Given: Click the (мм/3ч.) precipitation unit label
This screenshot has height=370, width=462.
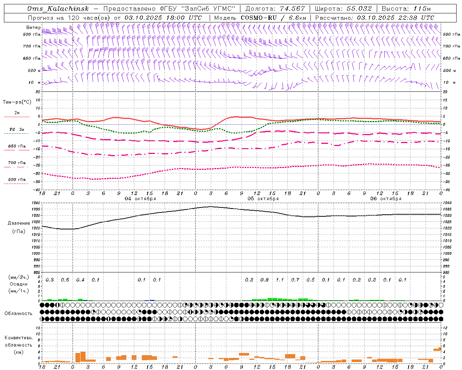Looking at the screenshot, I should pos(19,277).
